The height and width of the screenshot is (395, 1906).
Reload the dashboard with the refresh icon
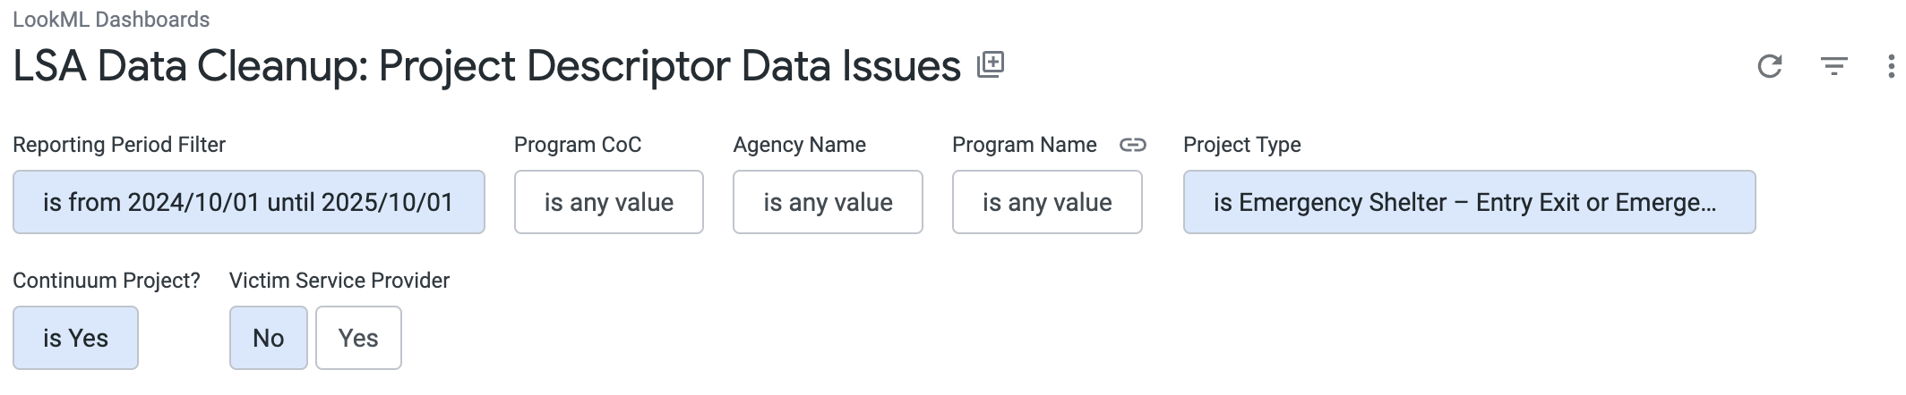1769,66
